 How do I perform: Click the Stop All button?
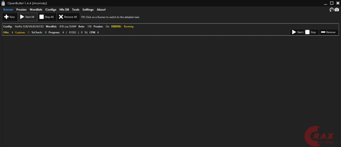click(47, 17)
